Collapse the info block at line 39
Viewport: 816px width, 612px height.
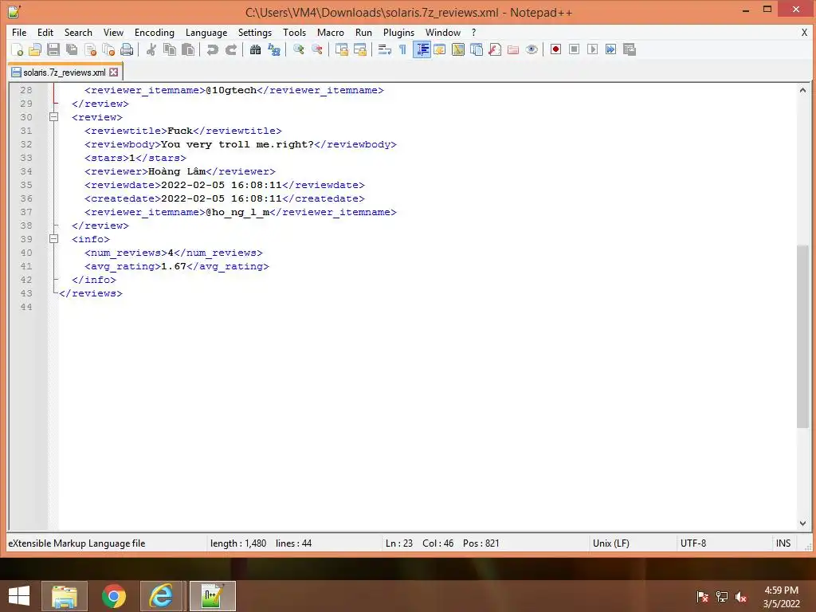tap(53, 239)
